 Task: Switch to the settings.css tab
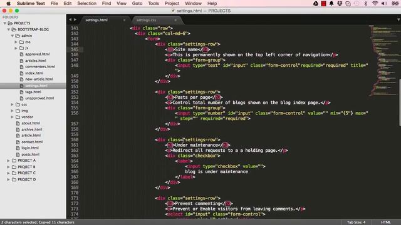146,20
